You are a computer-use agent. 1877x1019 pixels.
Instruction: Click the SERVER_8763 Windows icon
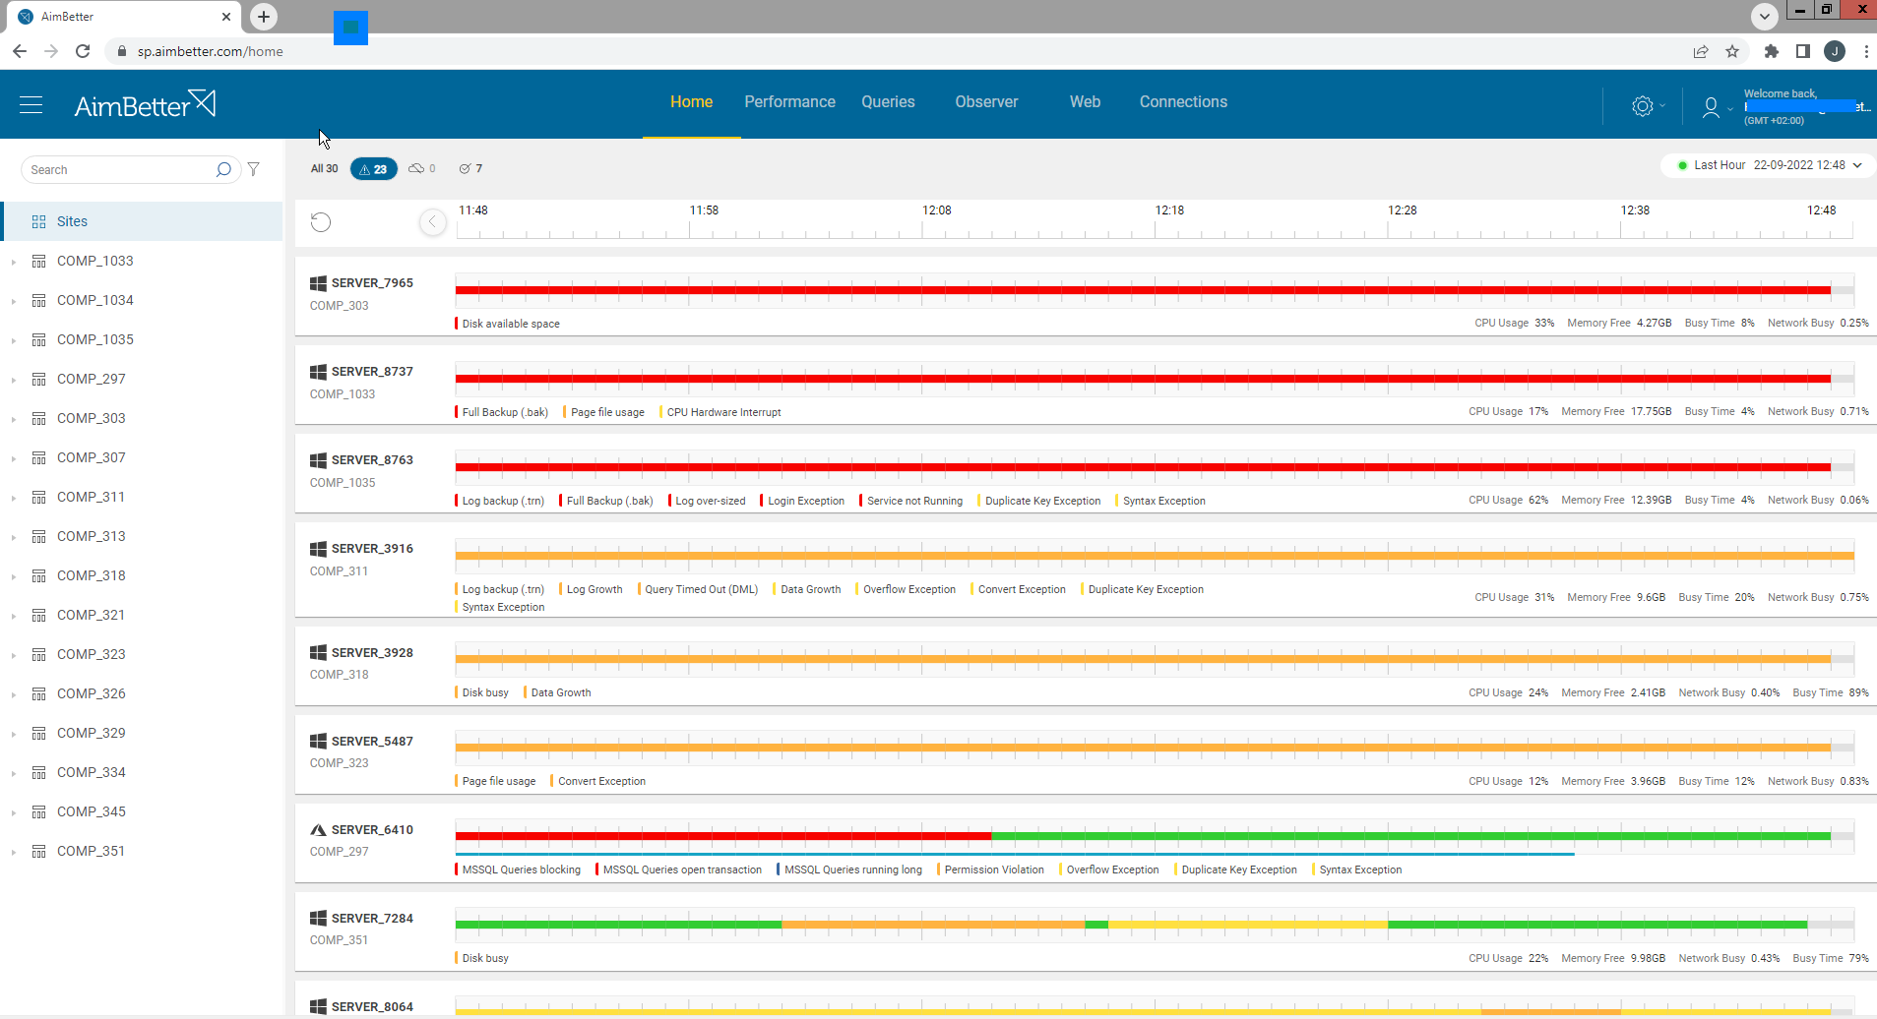318,460
